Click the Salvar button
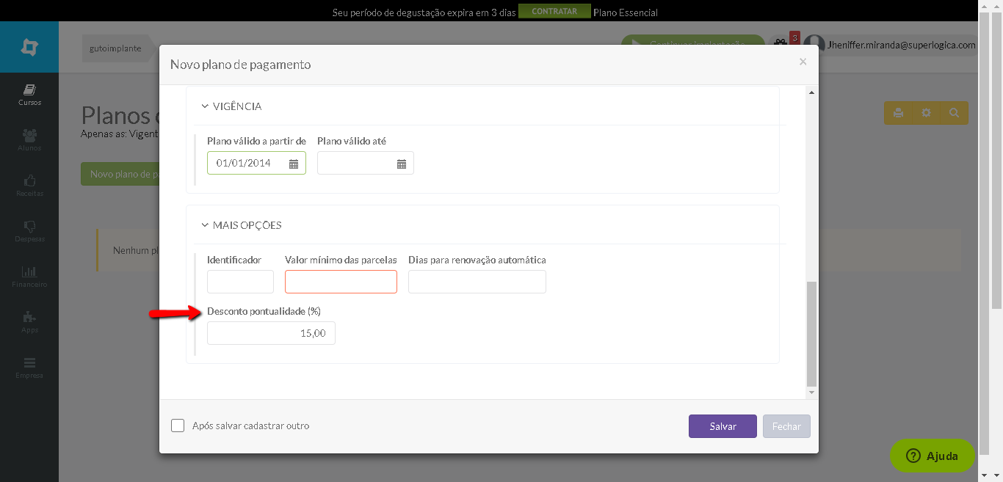The height and width of the screenshot is (482, 1003). pos(723,426)
